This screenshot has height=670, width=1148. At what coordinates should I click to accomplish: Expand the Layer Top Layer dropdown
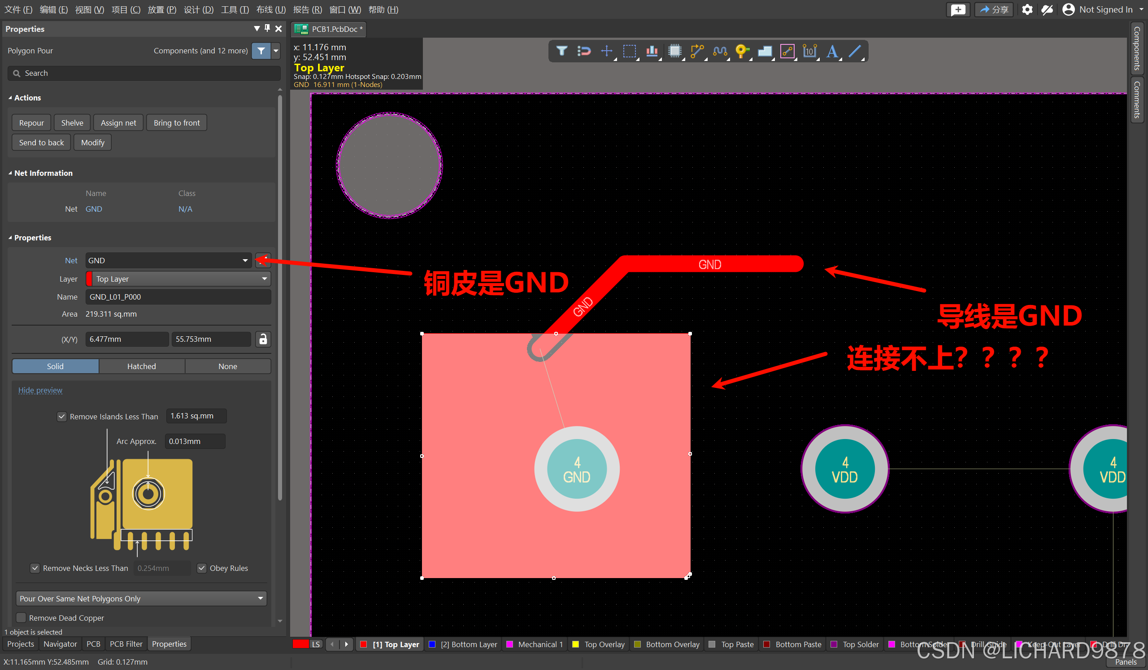264,279
